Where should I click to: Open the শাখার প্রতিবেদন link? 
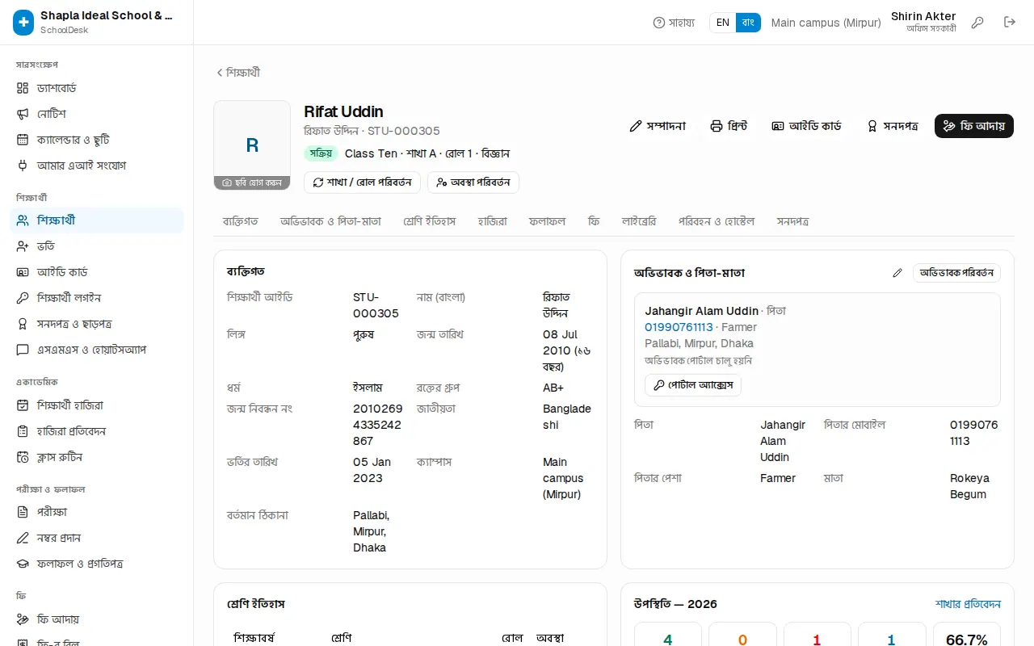[968, 604]
